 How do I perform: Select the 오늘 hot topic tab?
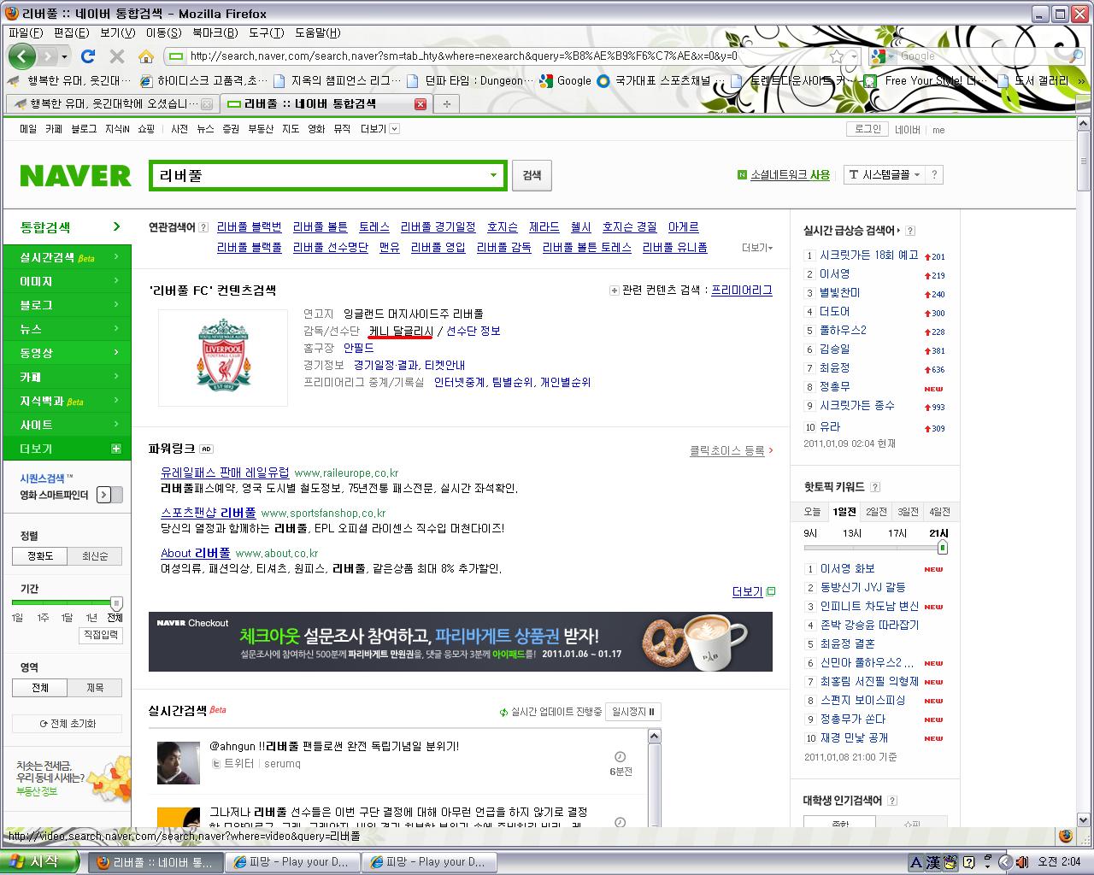pyautogui.click(x=812, y=512)
